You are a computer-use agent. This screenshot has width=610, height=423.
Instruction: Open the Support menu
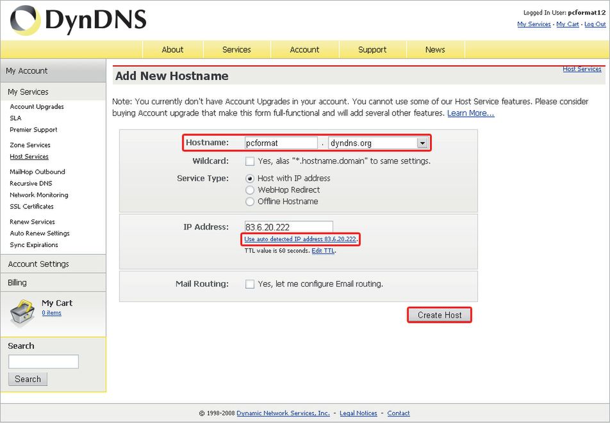click(x=372, y=50)
